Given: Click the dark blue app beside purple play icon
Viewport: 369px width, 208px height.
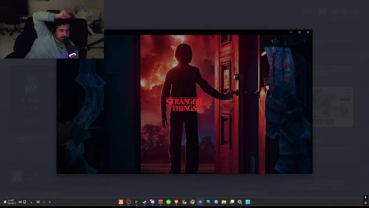Looking at the screenshot, I should tap(208, 202).
